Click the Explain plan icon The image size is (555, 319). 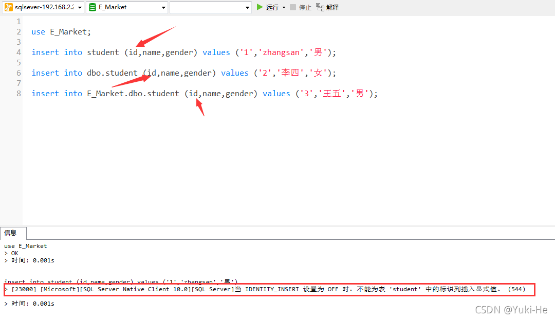click(320, 7)
